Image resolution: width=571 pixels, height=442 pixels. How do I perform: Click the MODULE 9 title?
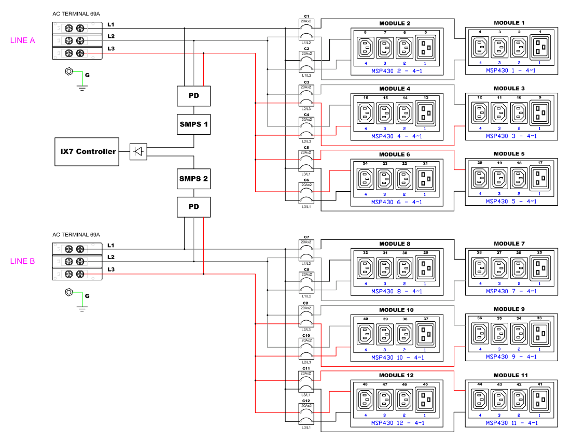point(509,309)
